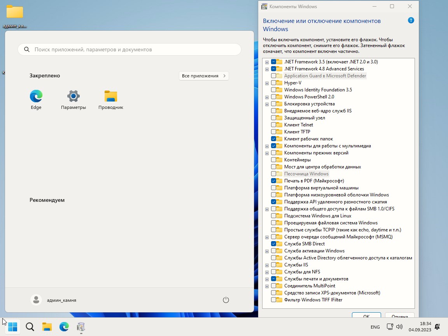Screen dimensions: 448x336
Task: Expand Компоненты для работы с мультимедиа node
Action: coord(267,146)
